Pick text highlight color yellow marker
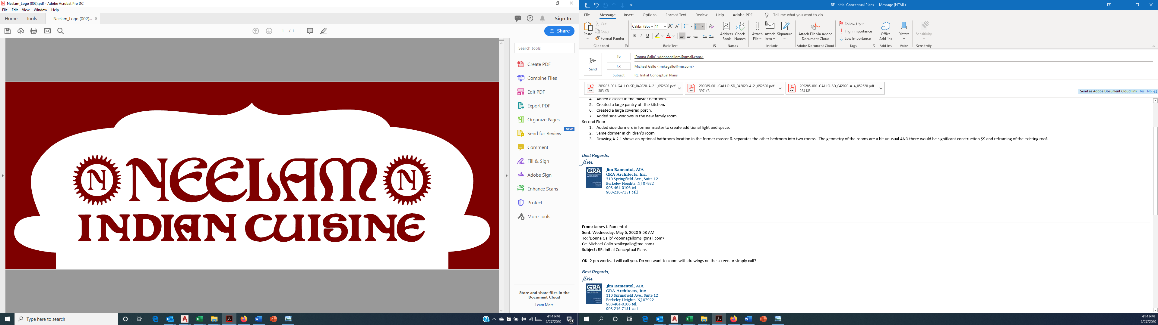The width and height of the screenshot is (1158, 325). (x=657, y=36)
